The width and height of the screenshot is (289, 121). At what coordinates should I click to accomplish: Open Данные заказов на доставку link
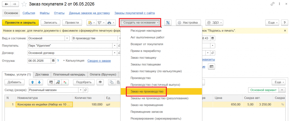[x=89, y=13]
